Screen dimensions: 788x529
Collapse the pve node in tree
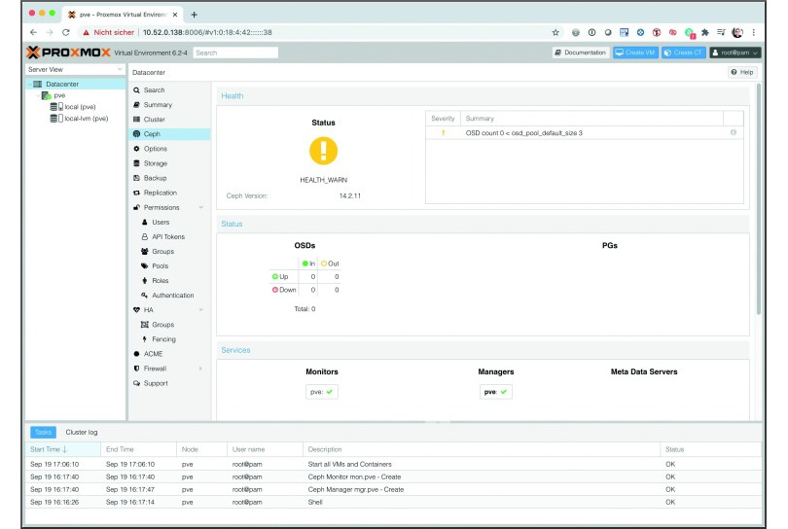(x=38, y=95)
